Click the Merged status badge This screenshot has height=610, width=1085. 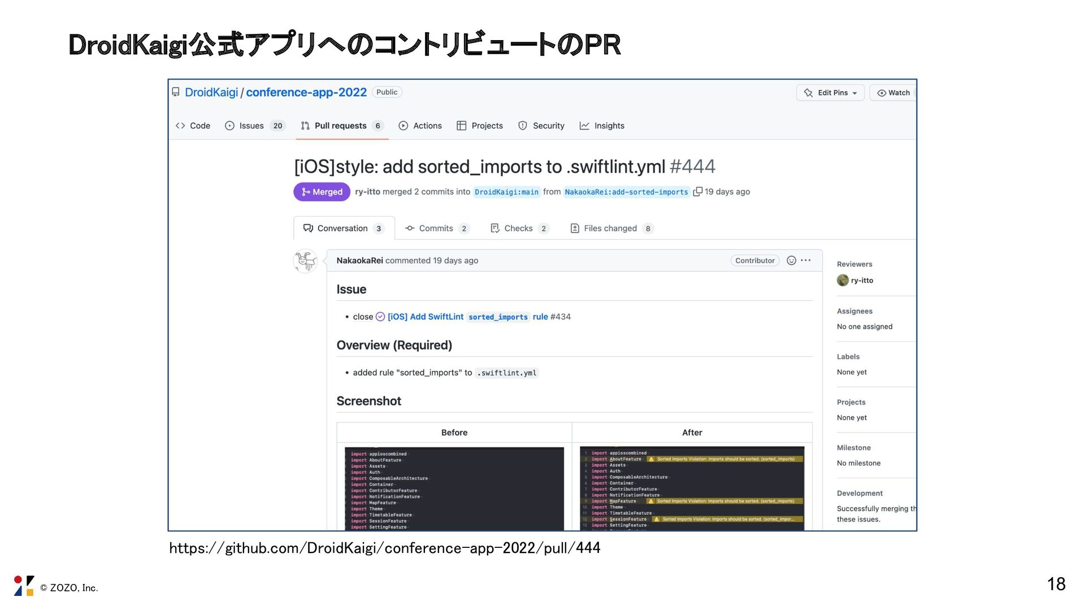pyautogui.click(x=322, y=192)
